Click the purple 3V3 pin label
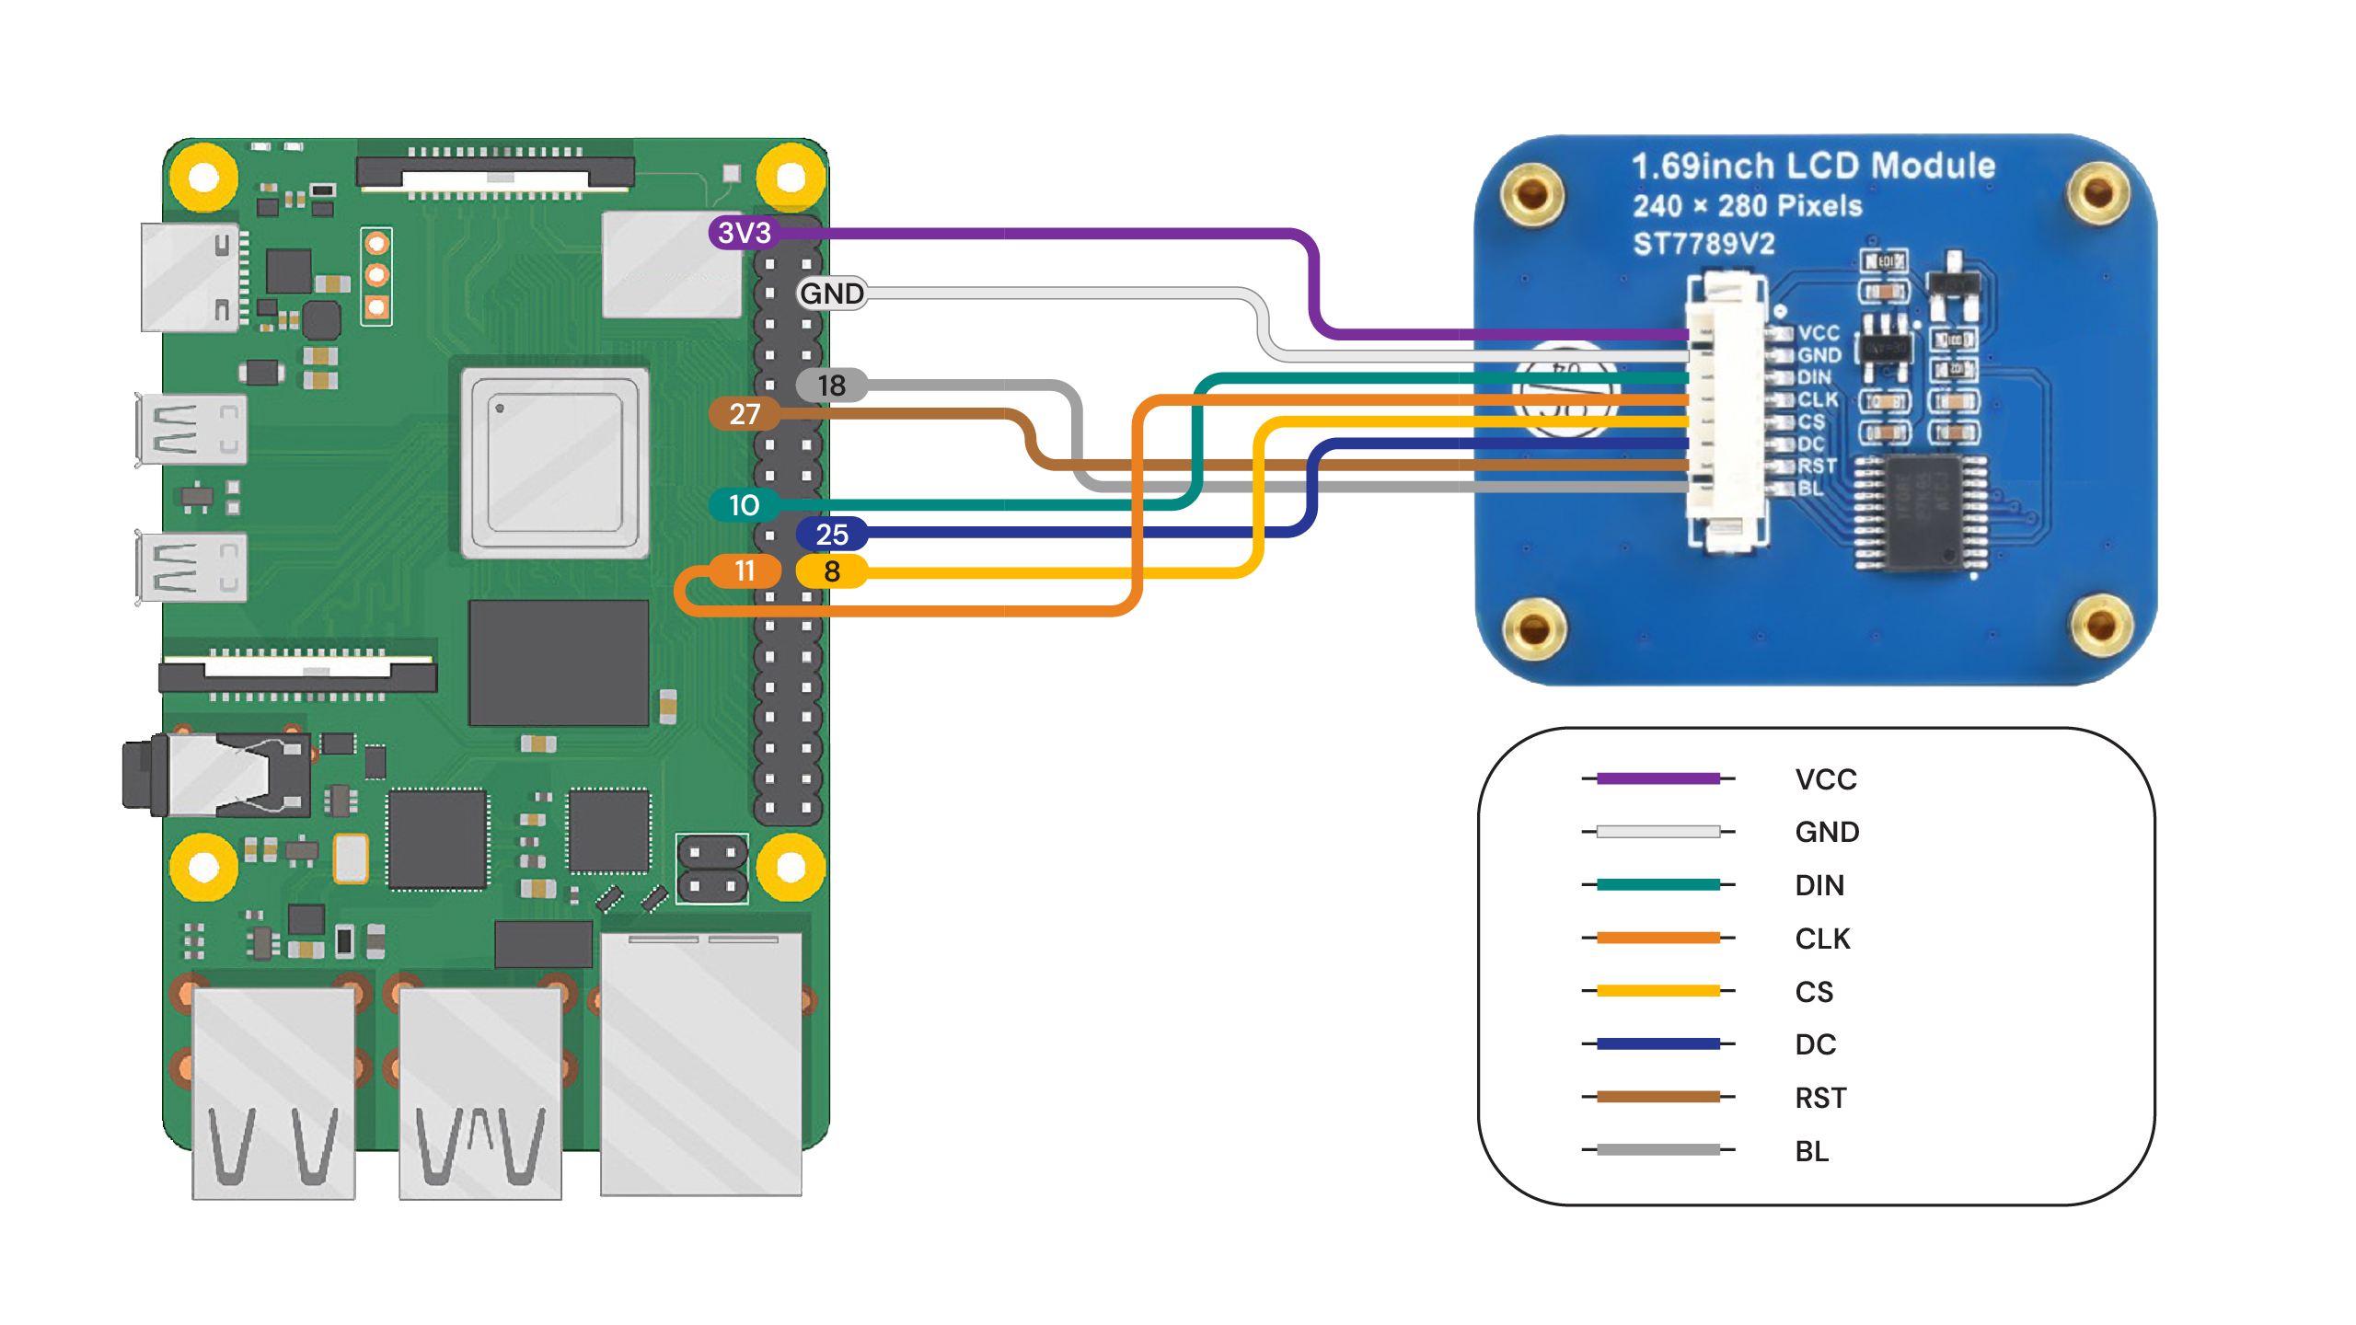Screen dimensions: 2356x1325 coord(744,233)
